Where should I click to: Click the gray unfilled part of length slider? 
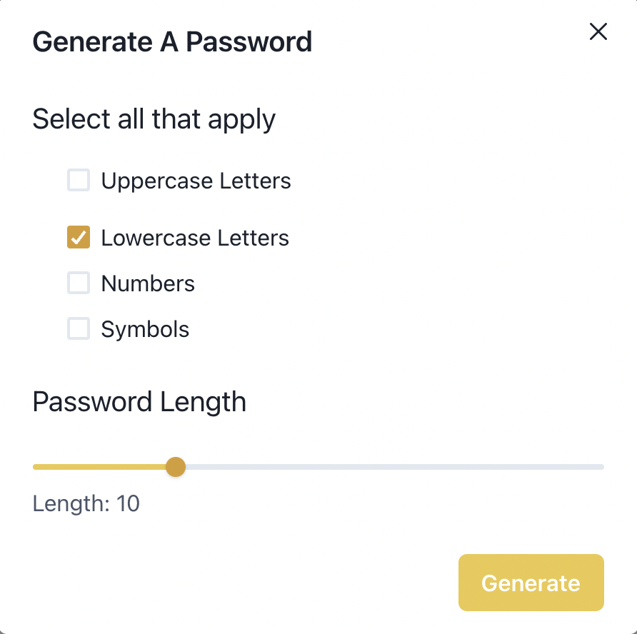pos(394,467)
